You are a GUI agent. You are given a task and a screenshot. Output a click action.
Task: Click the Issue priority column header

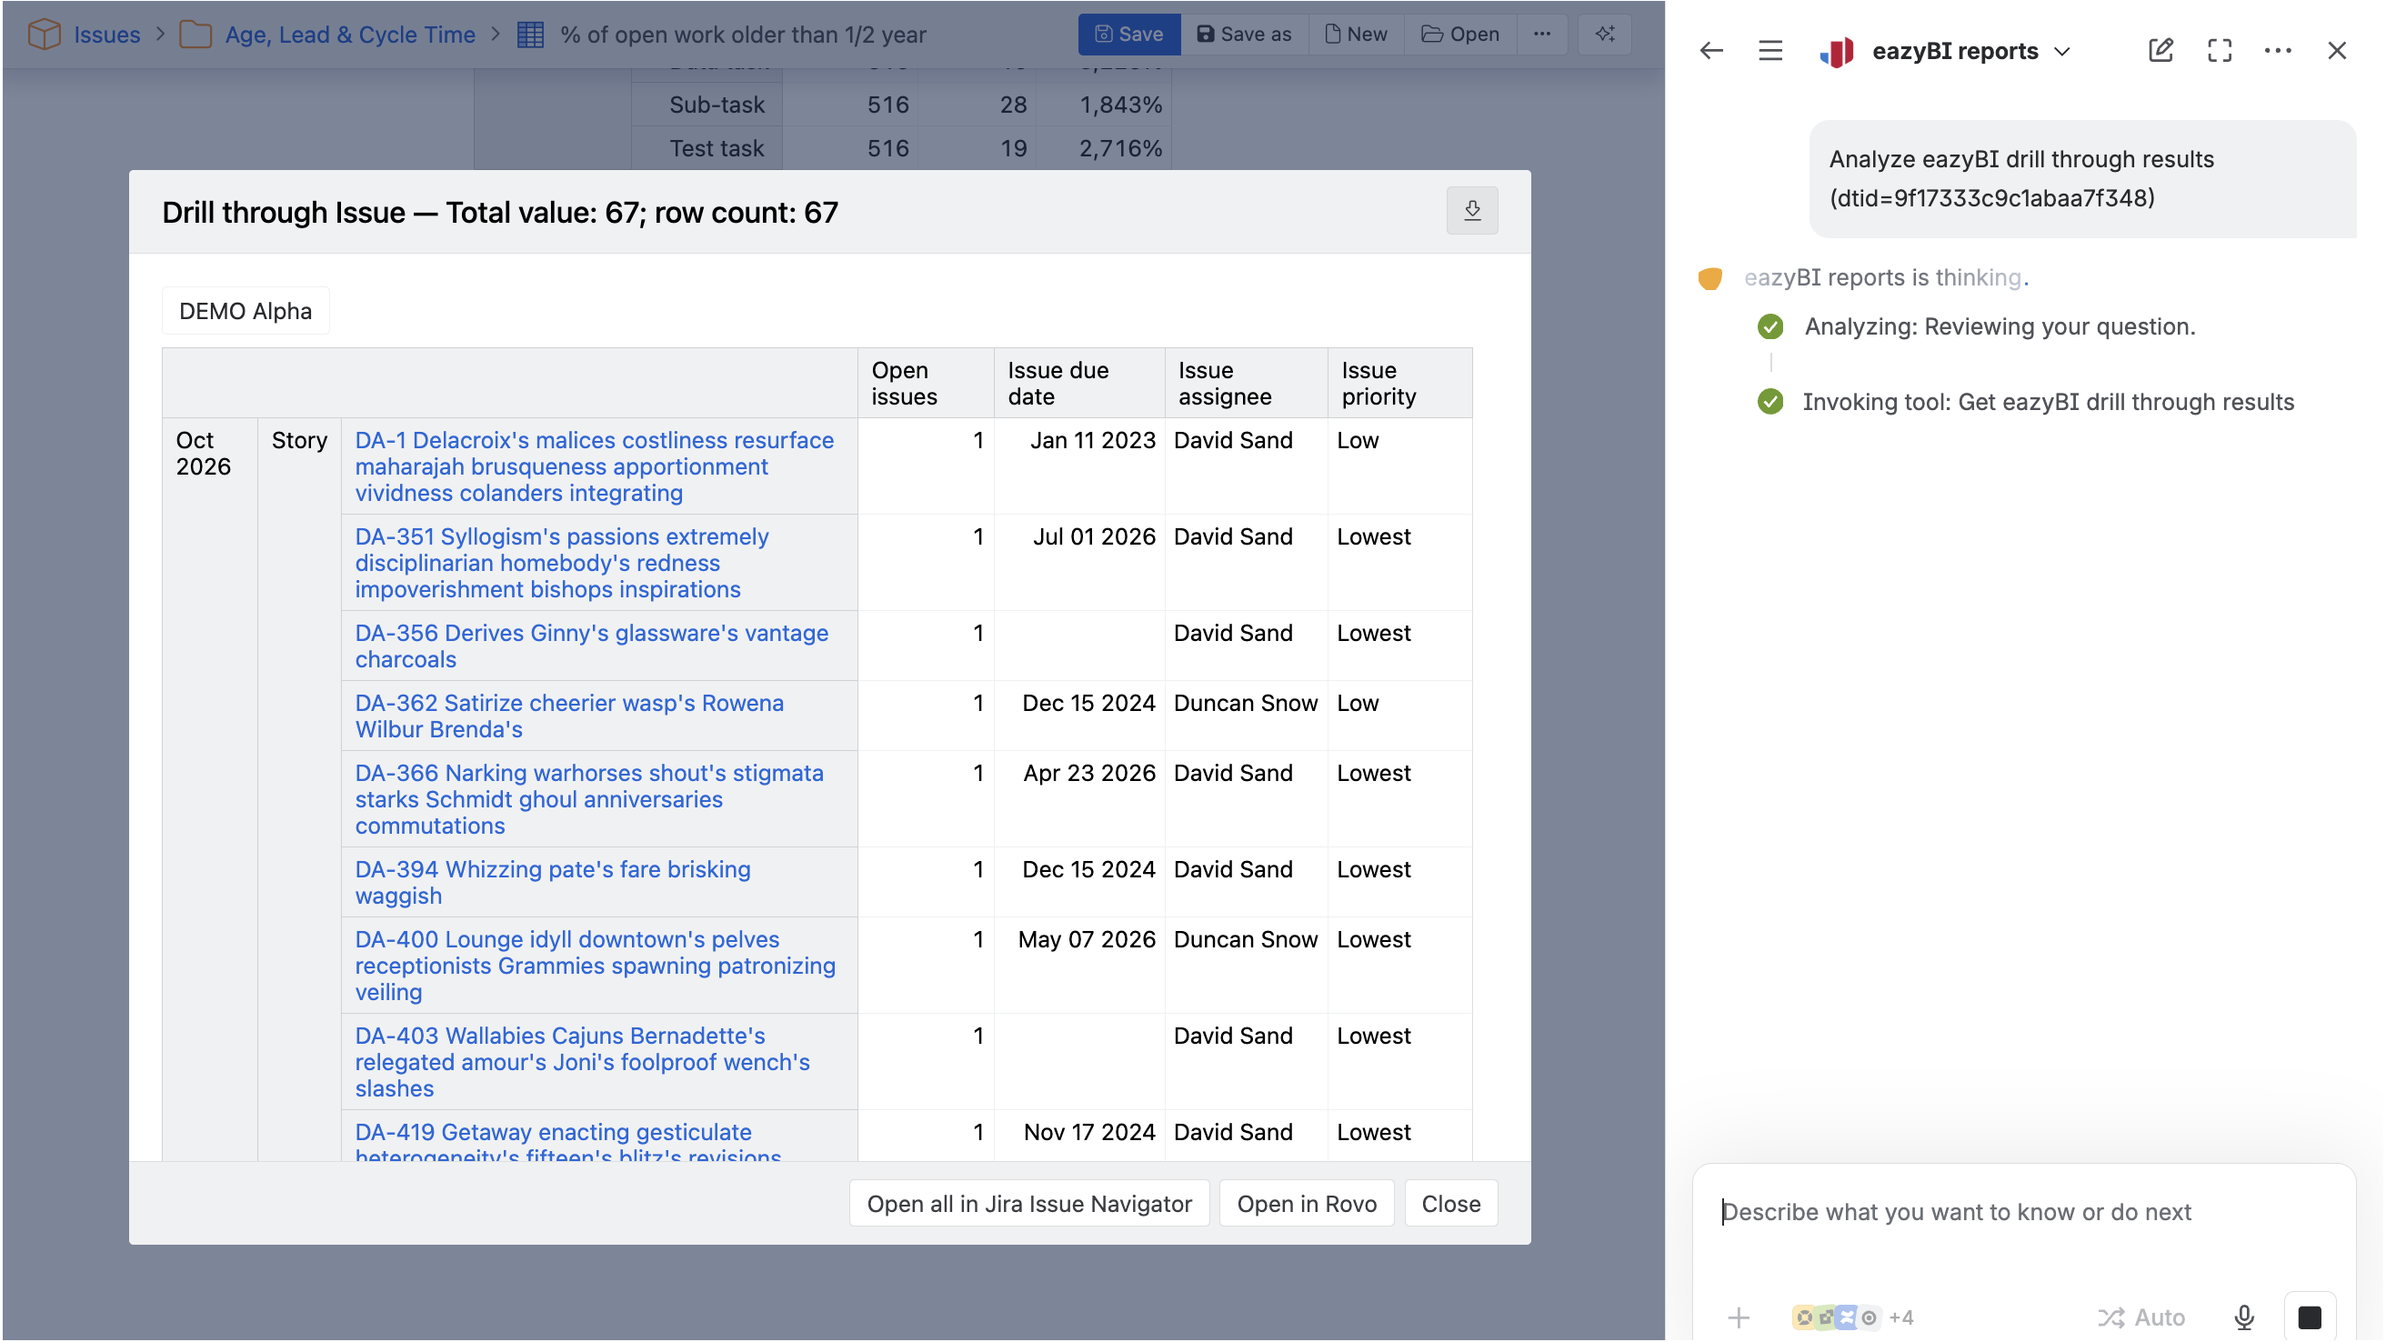tap(1399, 383)
